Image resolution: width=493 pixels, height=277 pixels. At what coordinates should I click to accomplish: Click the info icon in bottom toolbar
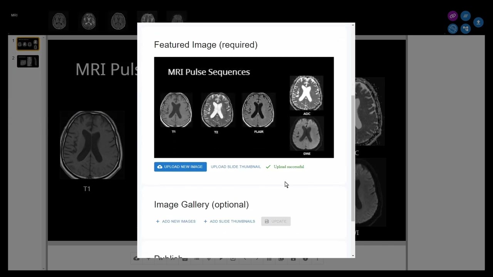click(305, 259)
